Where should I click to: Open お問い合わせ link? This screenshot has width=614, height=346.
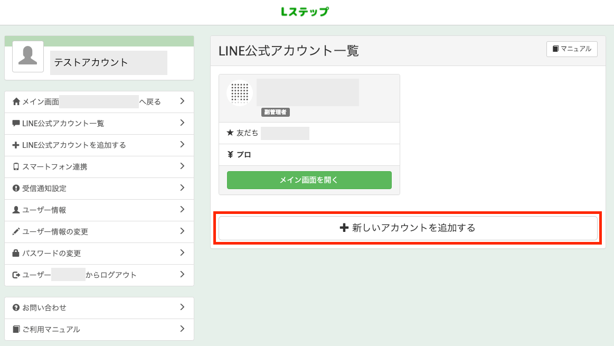coord(99,307)
